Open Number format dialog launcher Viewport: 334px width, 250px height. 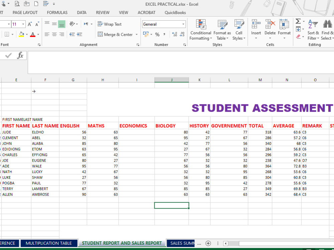184,45
